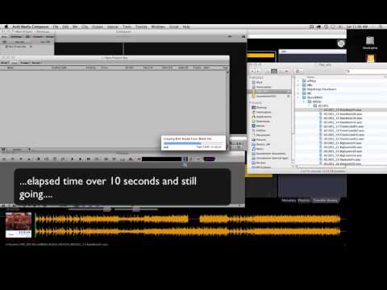The image size is (387, 290).
Task: Switch to the Settings tab in project window
Action: [x=16, y=36]
